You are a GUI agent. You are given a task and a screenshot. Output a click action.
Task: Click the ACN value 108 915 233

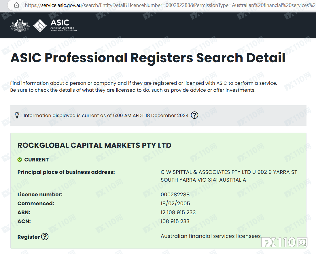pos(175,221)
